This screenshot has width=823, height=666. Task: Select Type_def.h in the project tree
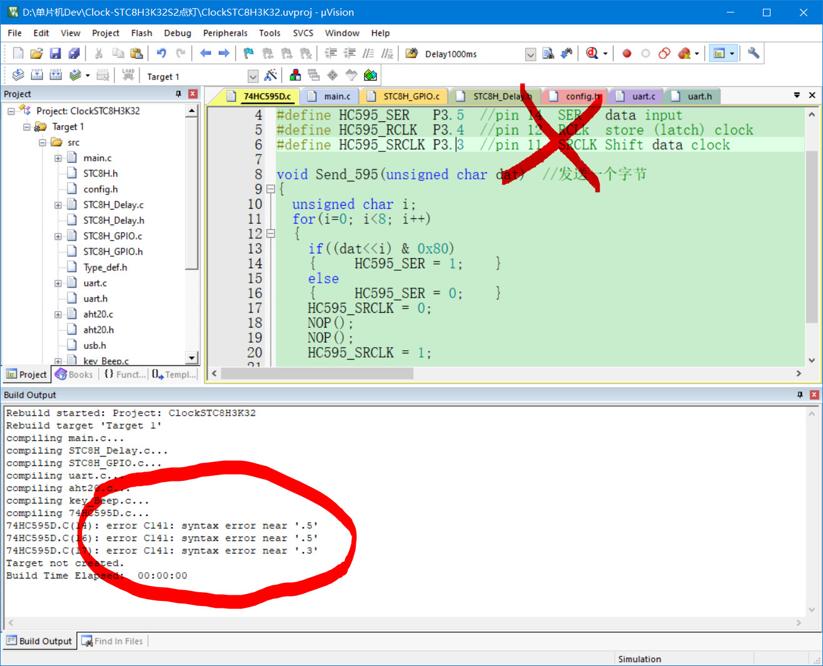tap(105, 268)
